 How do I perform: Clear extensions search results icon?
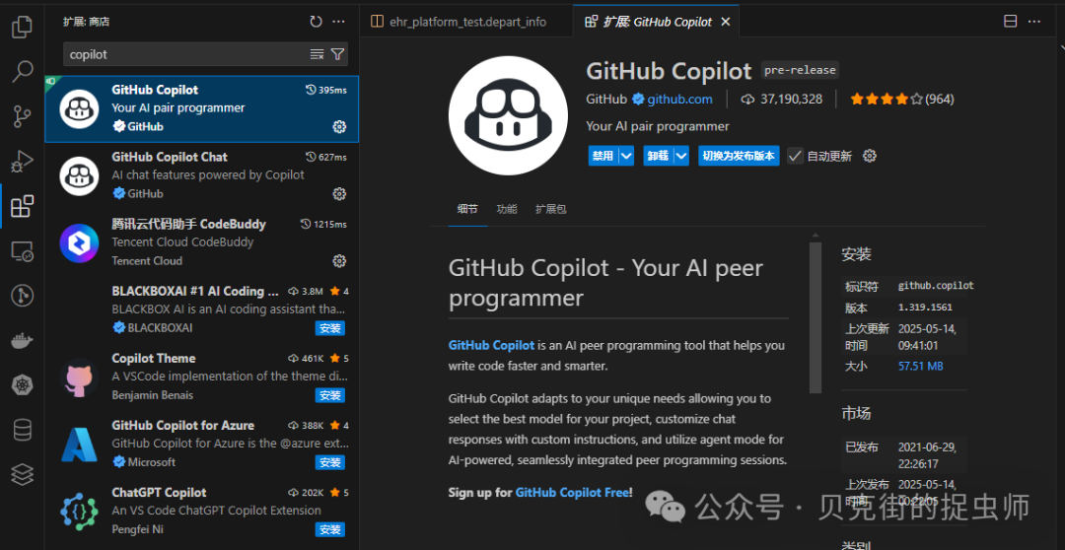318,54
